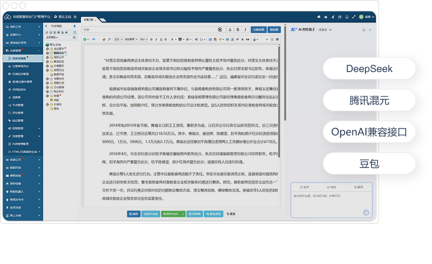
Task: Click the 保存 button below the editor
Action: pyautogui.click(x=133, y=213)
